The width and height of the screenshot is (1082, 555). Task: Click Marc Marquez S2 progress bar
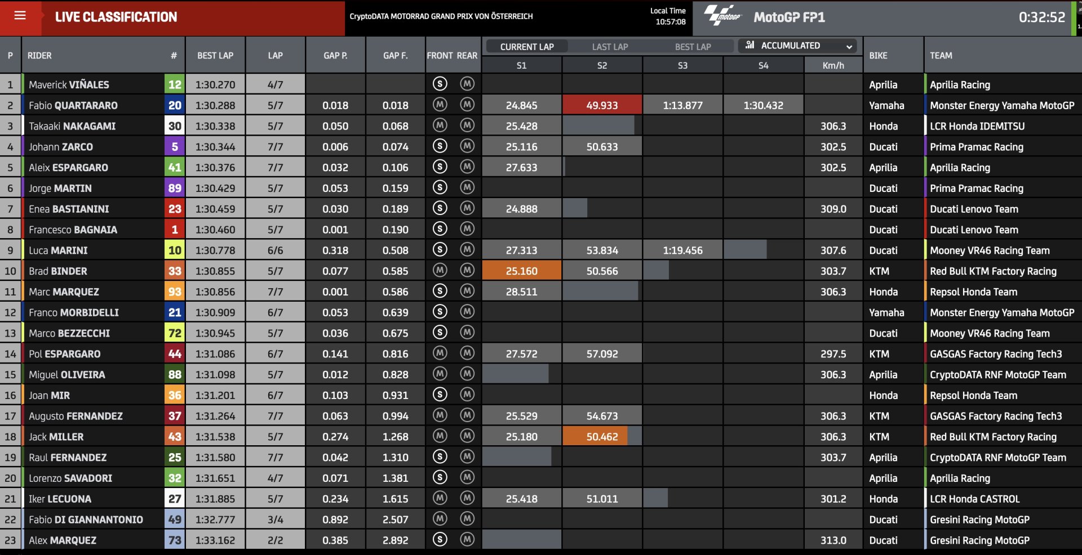(600, 292)
